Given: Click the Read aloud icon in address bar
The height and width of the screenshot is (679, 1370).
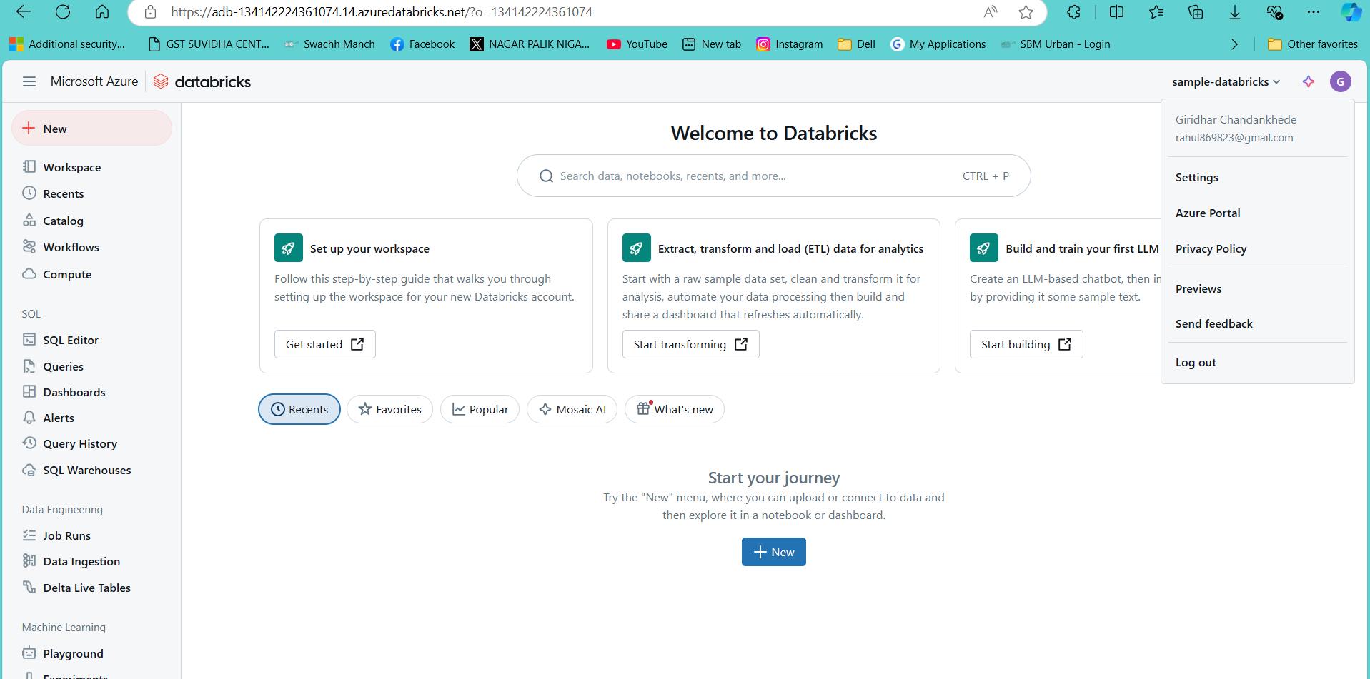Looking at the screenshot, I should pos(991,12).
